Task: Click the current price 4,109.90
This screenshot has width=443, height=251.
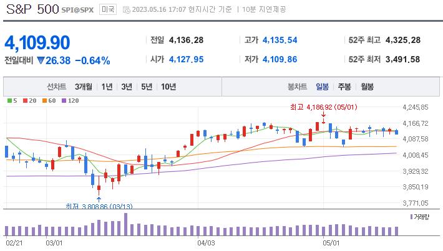Action: [37, 42]
